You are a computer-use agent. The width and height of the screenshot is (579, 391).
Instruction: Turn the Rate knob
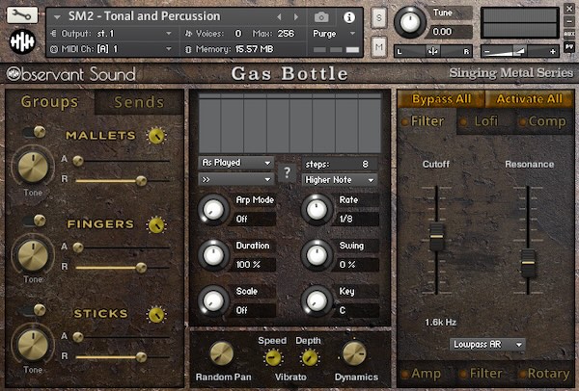point(317,210)
